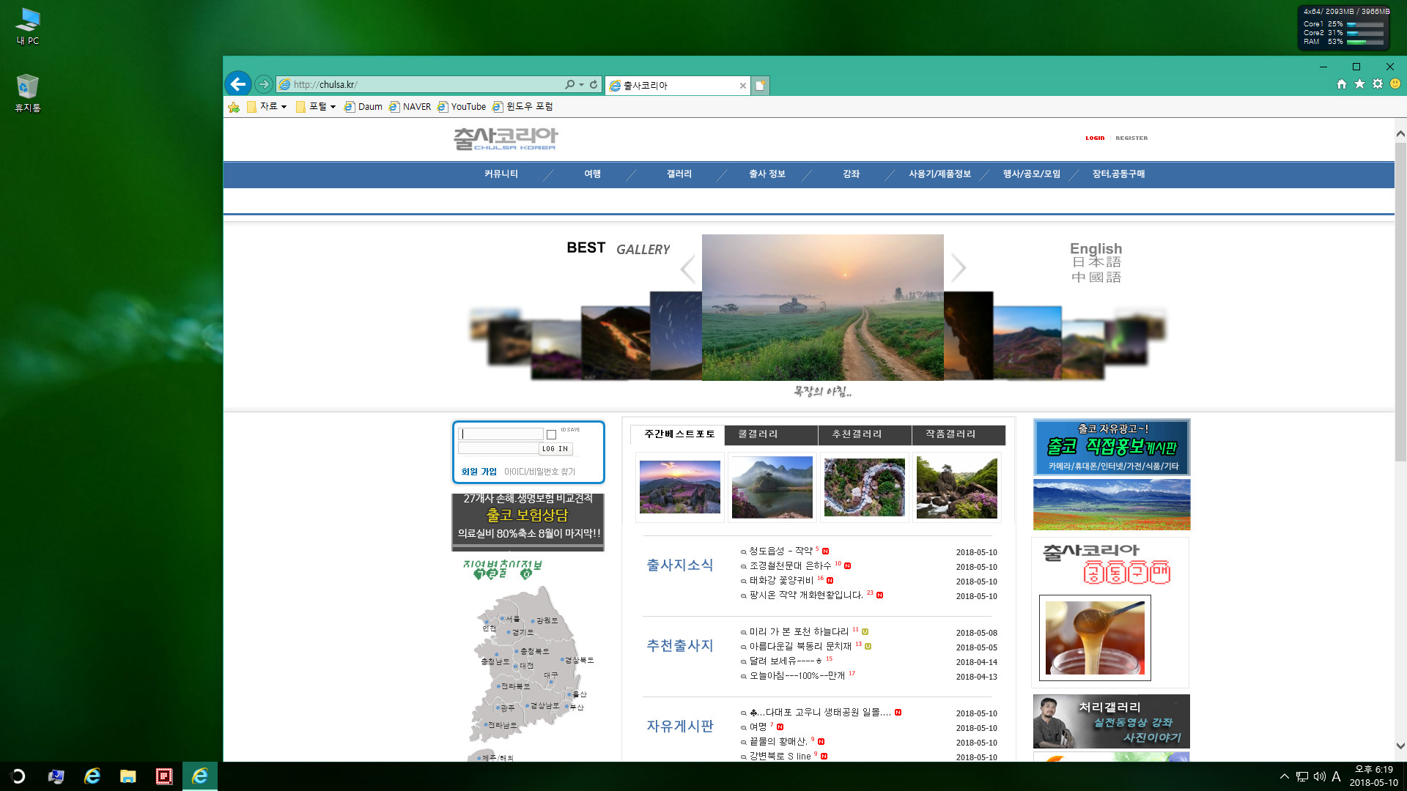The image size is (1407, 791).
Task: Open the Daum favorites link
Action: 363,107
